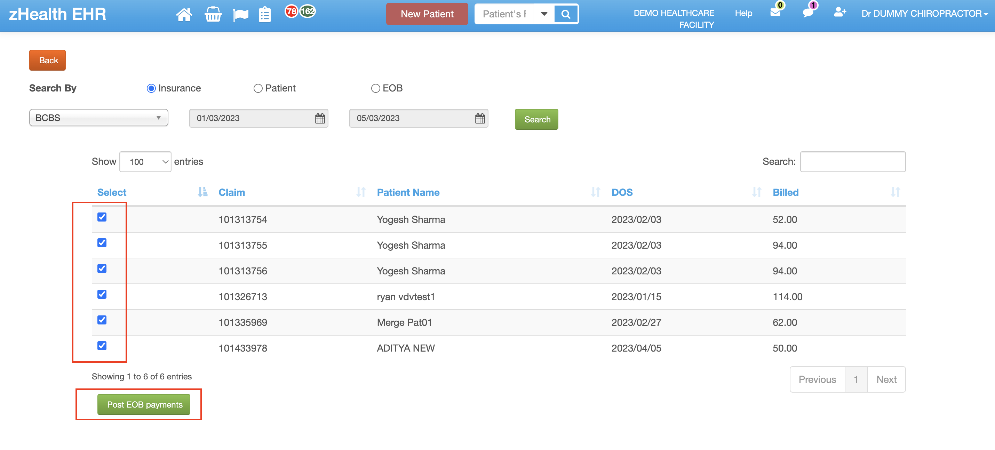
Task: Click the magnifier search icon in header
Action: pyautogui.click(x=565, y=14)
